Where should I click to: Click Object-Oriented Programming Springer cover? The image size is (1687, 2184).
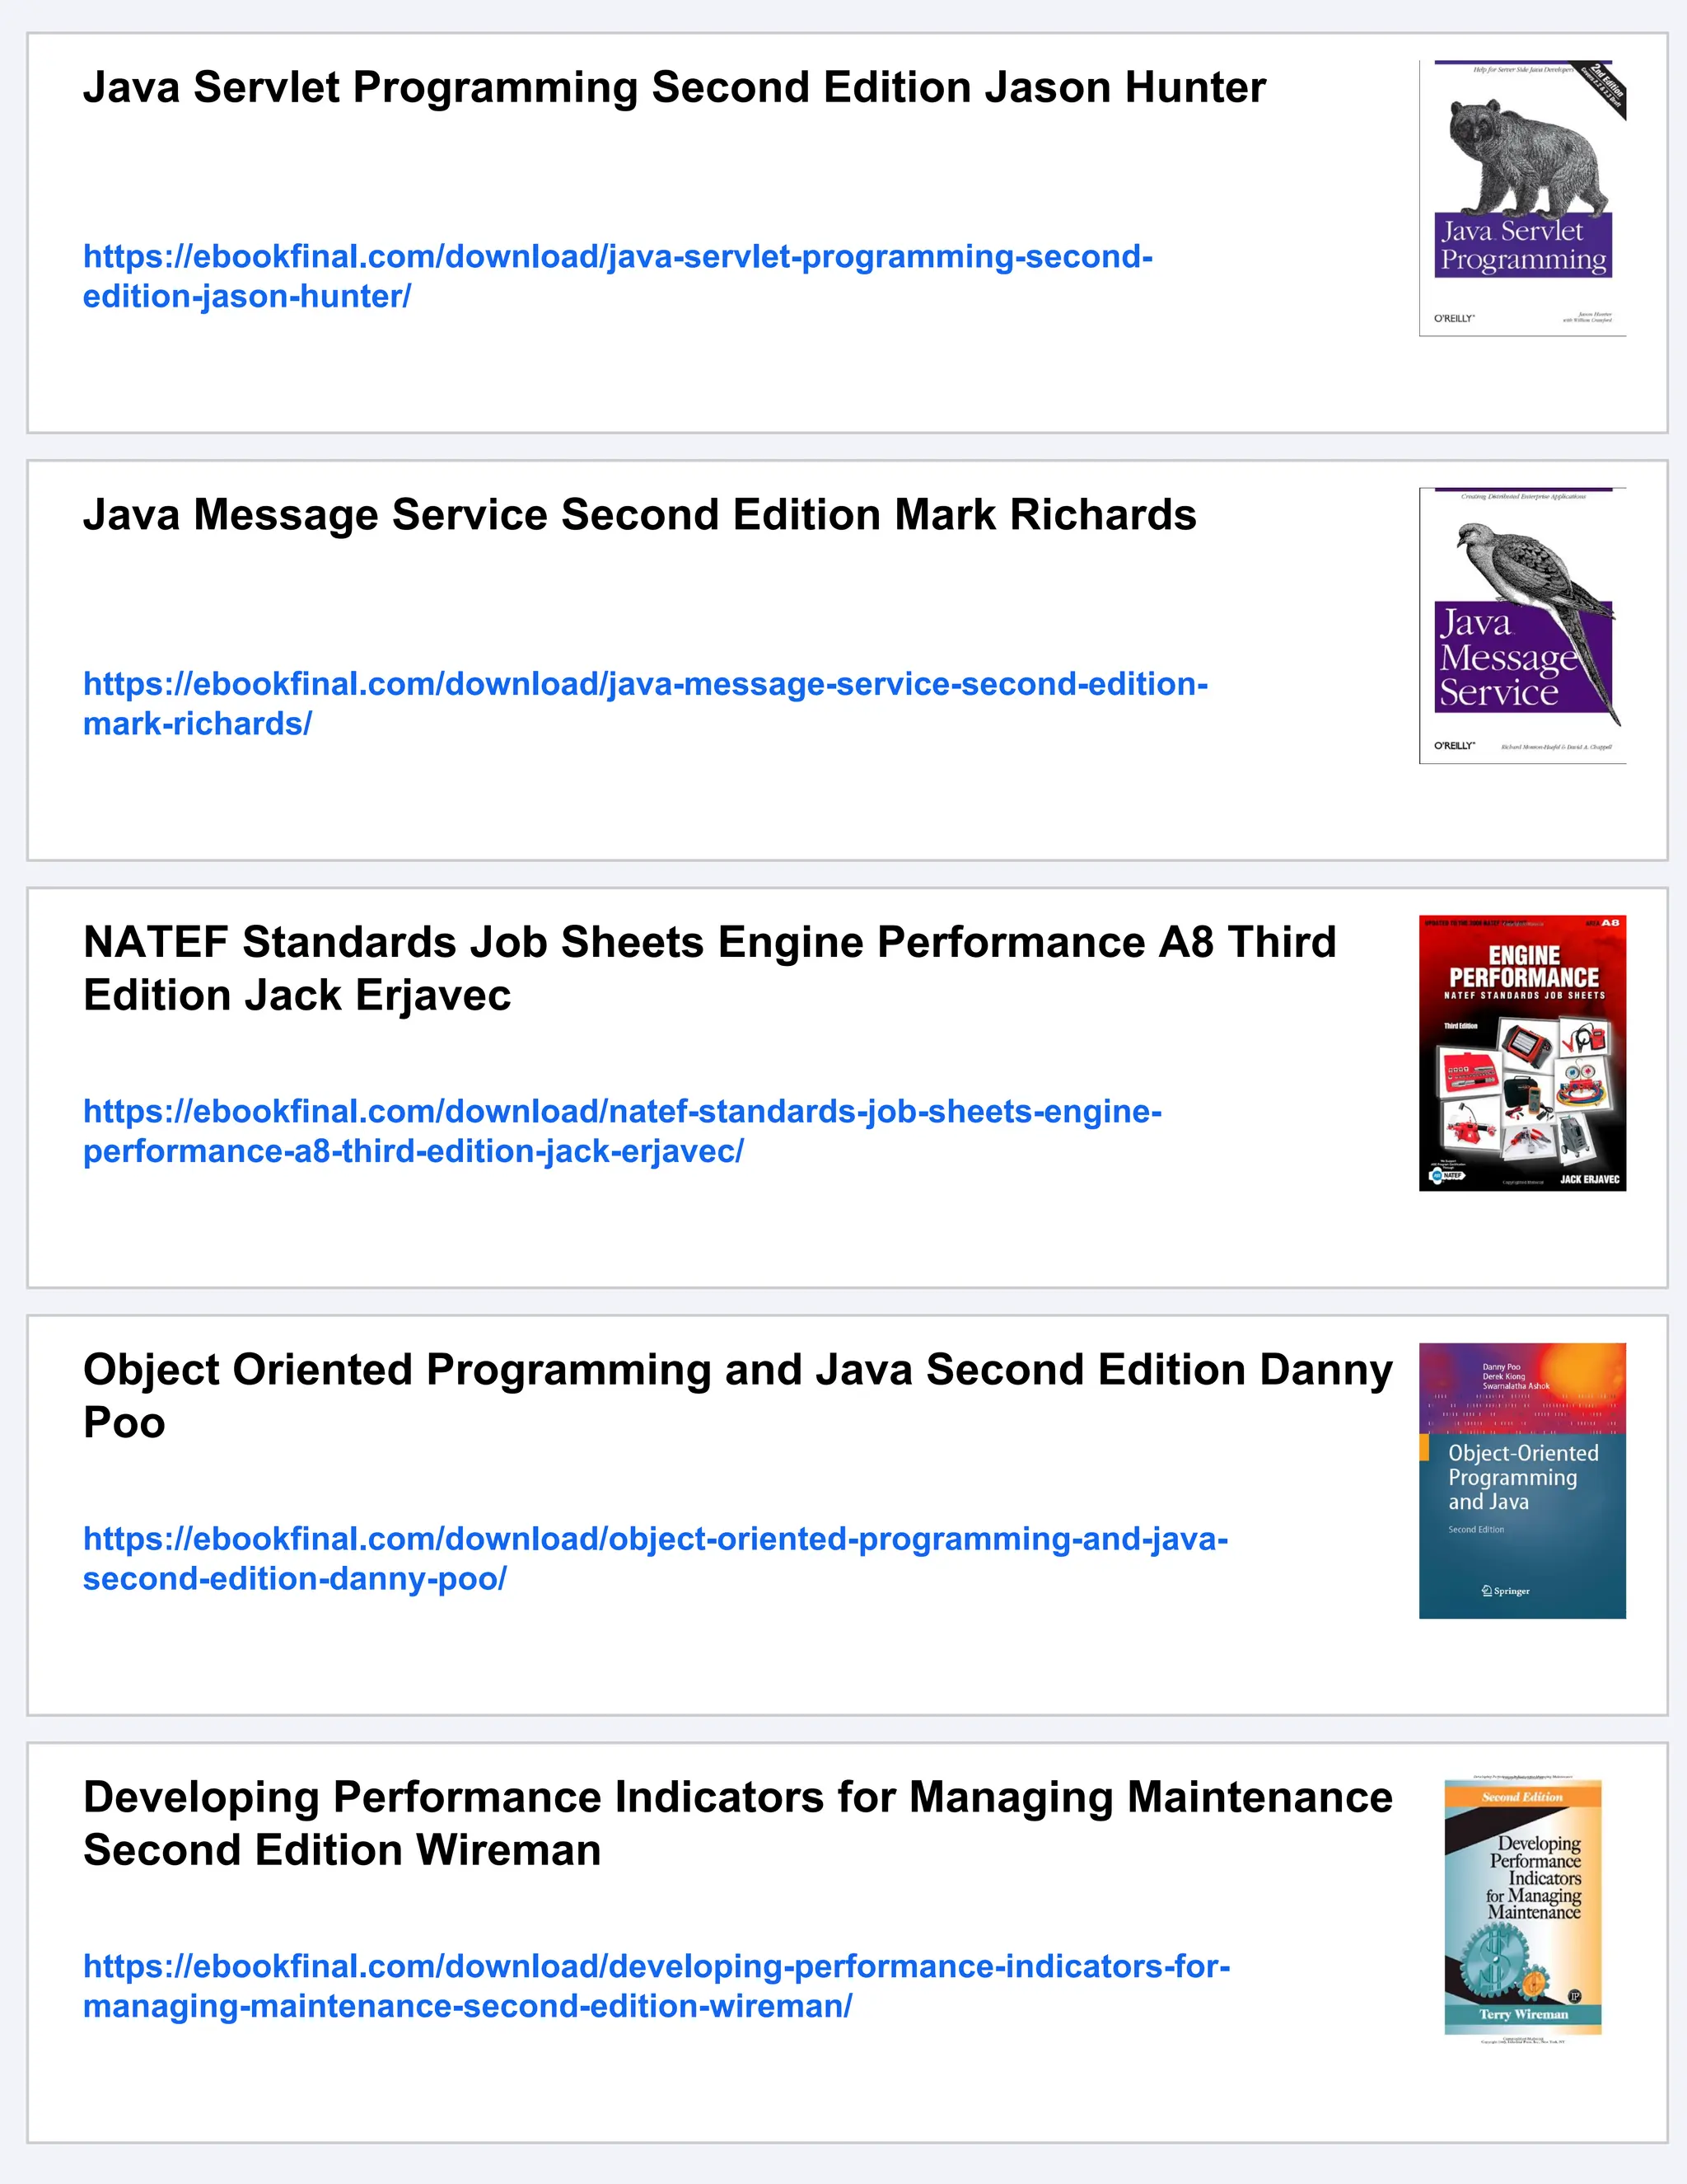(x=1522, y=1480)
